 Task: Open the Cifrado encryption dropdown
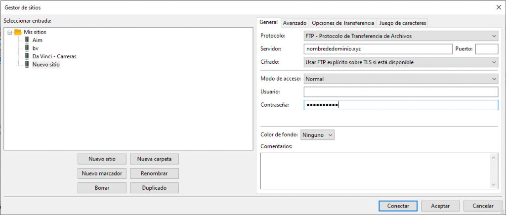(400, 62)
